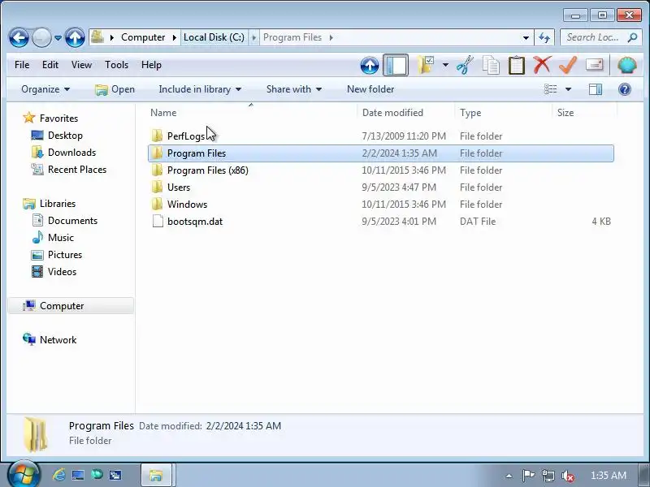Open Share with dropdown
Viewport: 650px width, 487px height.
coord(294,89)
